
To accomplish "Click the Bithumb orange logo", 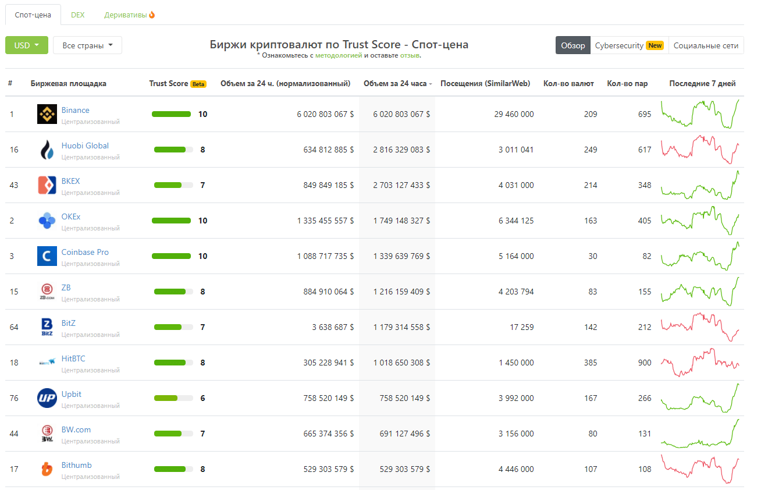I will point(47,469).
